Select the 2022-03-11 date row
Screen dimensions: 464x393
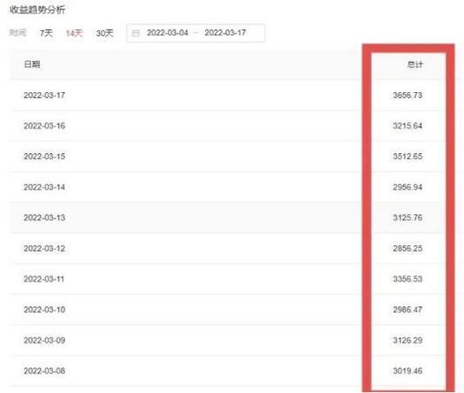[235, 279]
